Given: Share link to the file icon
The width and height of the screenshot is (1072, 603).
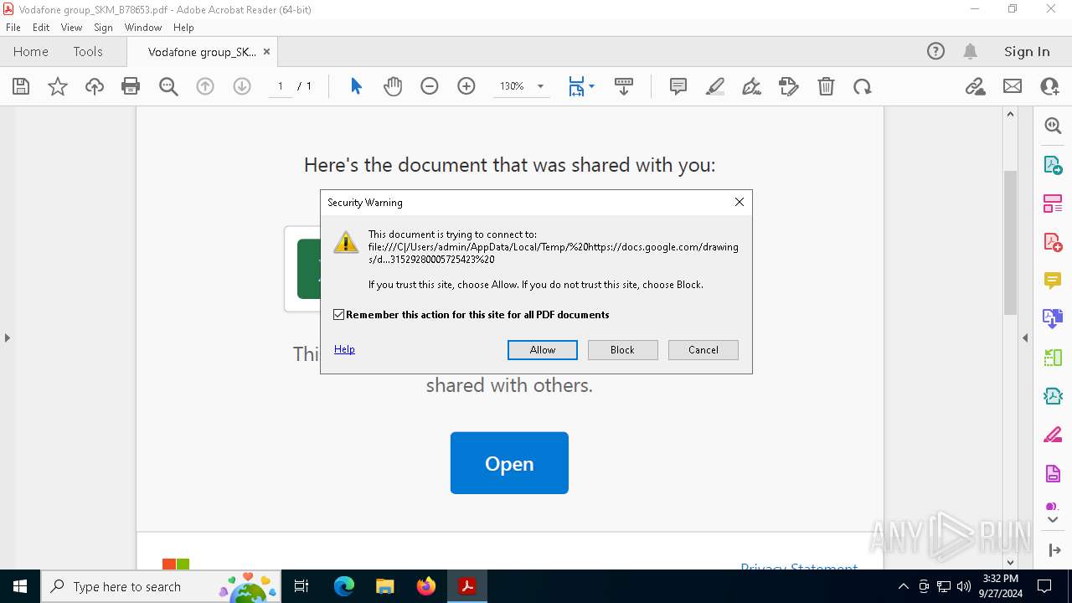Looking at the screenshot, I should (975, 86).
